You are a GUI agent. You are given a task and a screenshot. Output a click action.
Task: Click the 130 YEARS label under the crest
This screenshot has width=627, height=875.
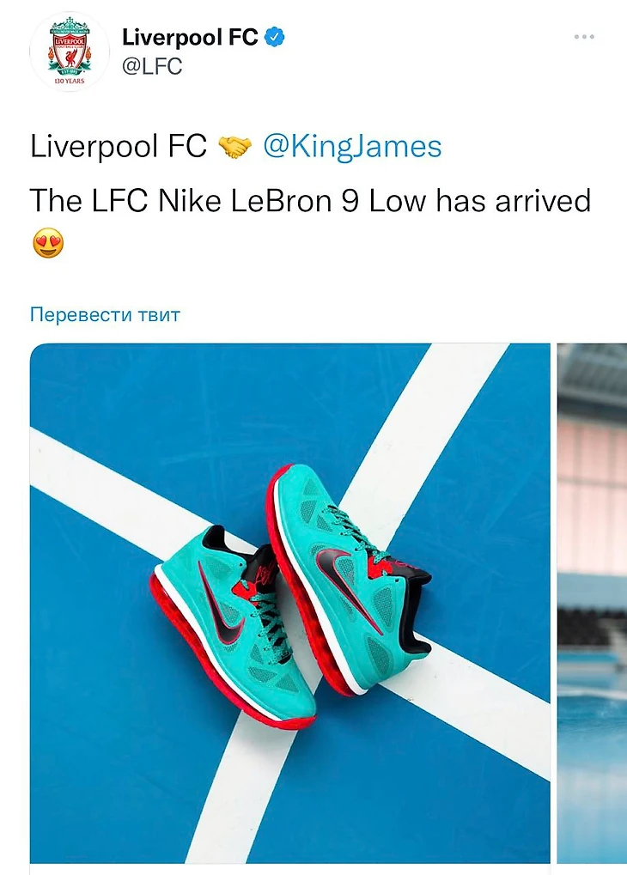tap(70, 82)
